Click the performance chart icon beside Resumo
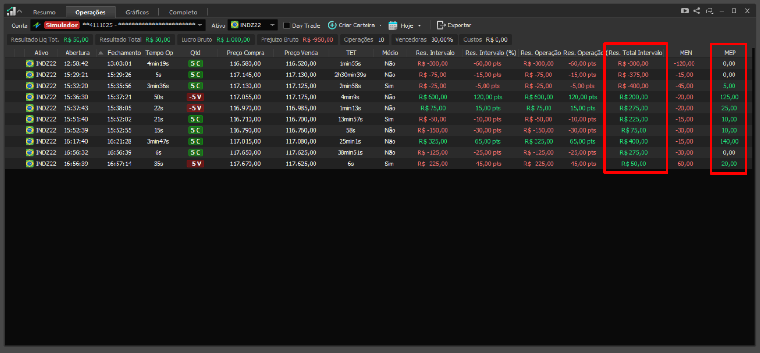 coord(11,11)
